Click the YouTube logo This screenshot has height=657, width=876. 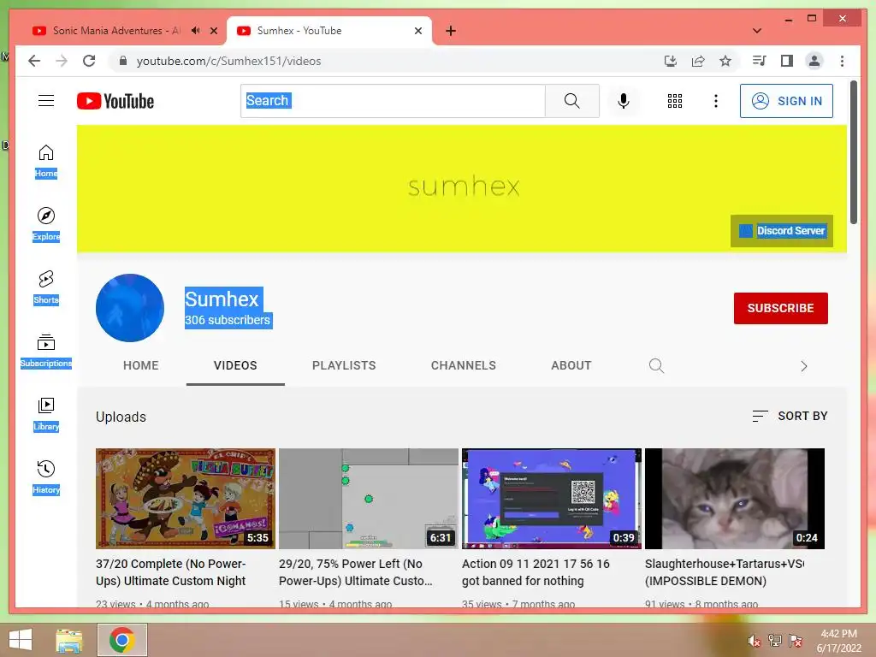pos(115,101)
